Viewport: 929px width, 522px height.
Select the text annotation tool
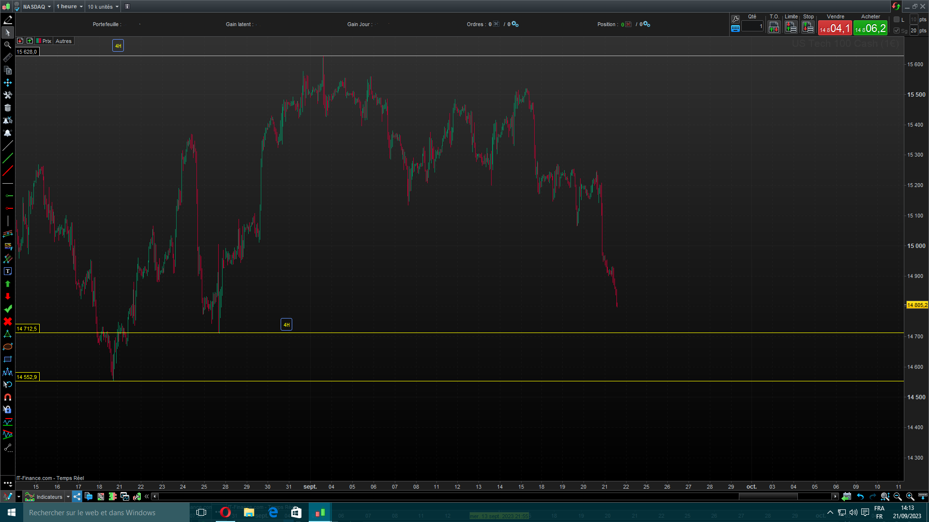coord(7,272)
